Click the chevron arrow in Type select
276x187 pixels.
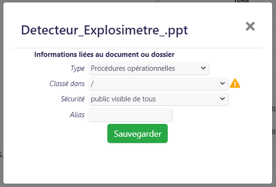click(203, 68)
